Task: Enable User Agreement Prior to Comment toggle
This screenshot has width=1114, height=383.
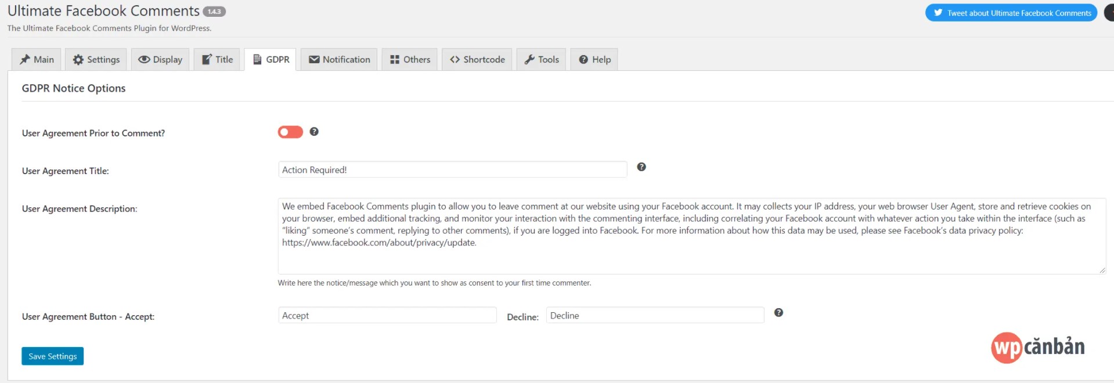Action: pyautogui.click(x=290, y=132)
